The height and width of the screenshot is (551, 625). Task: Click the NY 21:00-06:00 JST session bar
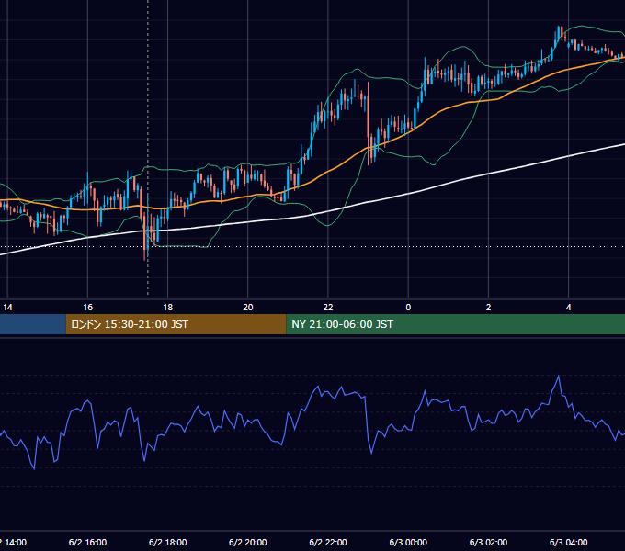tap(456, 324)
